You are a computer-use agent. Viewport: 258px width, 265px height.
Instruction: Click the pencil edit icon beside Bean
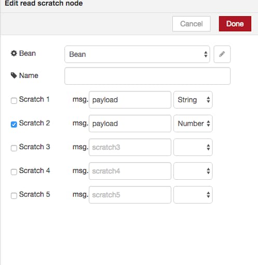point(222,54)
